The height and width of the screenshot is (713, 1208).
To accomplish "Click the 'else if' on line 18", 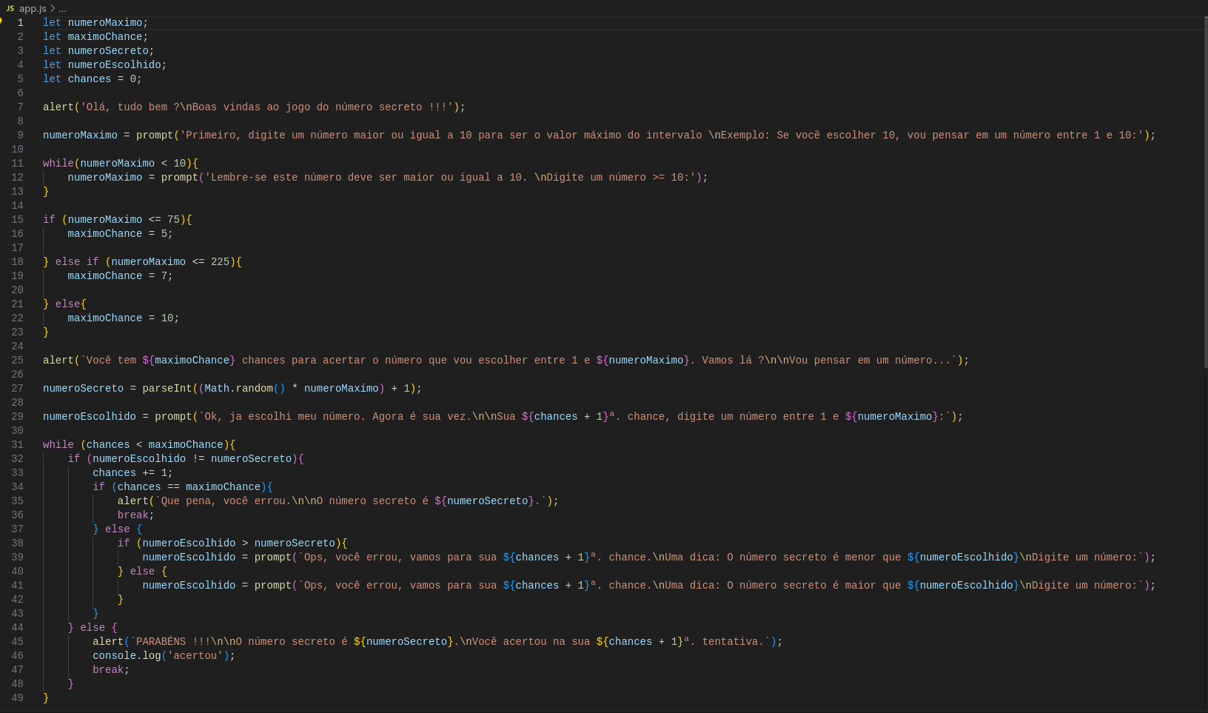I will [x=77, y=262].
